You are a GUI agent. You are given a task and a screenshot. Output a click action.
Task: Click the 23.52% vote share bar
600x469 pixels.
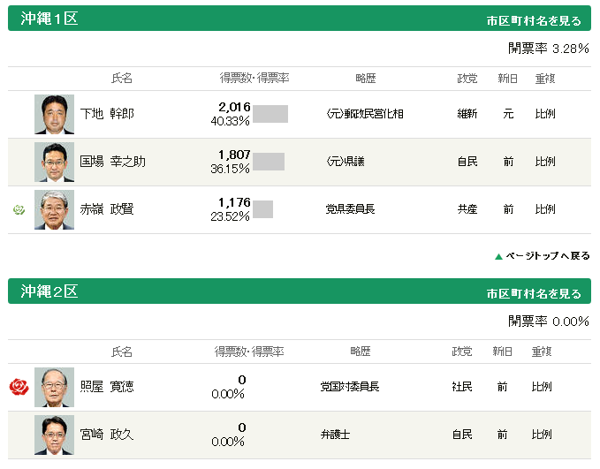tap(262, 209)
